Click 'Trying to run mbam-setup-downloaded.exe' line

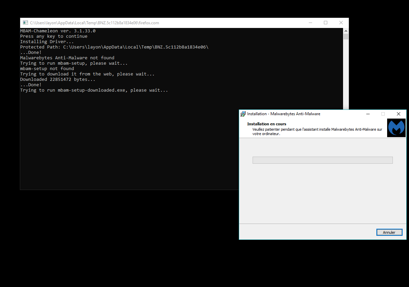coord(94,90)
